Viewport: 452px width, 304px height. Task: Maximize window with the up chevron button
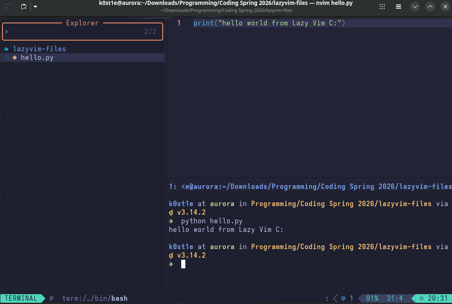point(430,7)
